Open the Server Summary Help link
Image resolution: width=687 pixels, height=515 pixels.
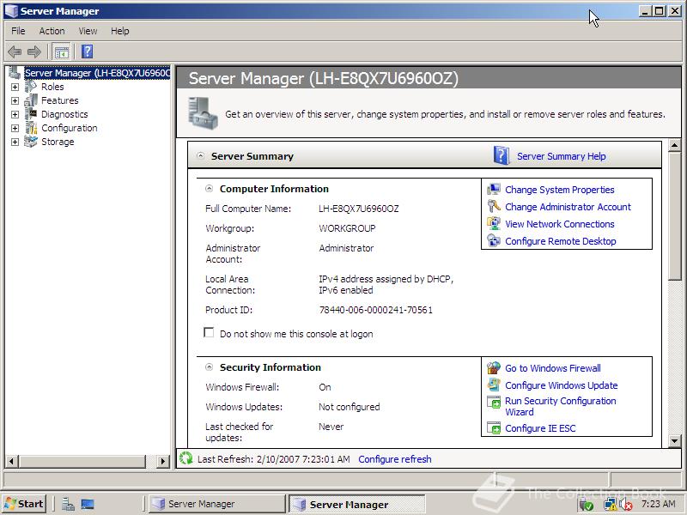click(562, 156)
